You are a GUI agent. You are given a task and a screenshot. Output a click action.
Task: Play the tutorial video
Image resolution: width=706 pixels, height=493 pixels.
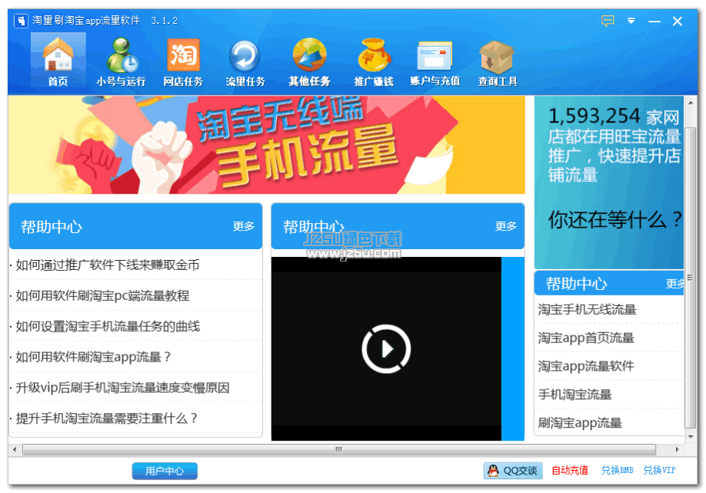tap(386, 349)
